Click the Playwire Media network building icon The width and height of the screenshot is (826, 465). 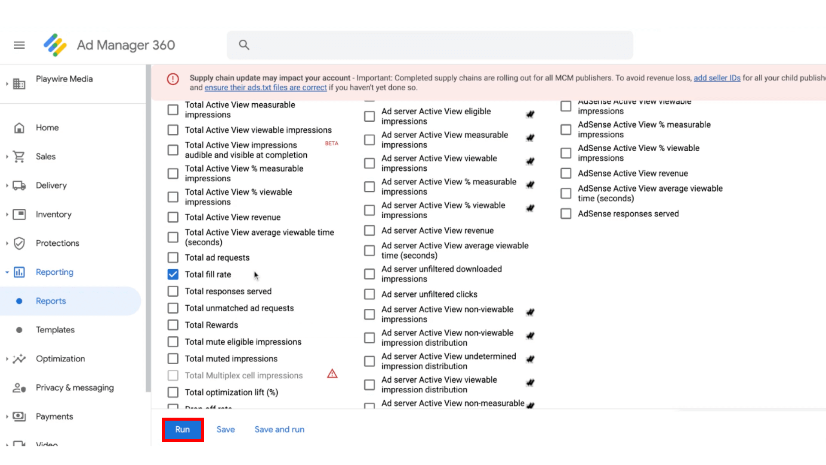pos(19,84)
